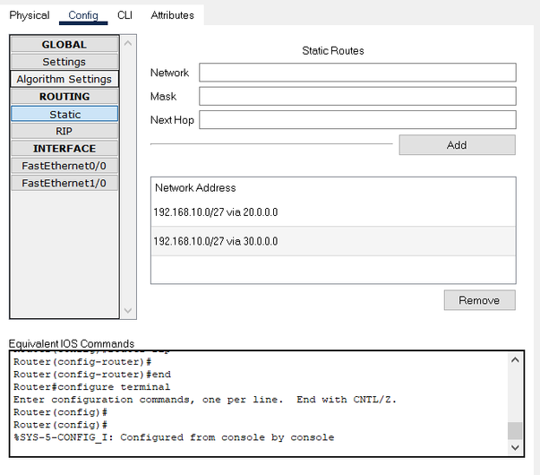Switch to the Physical tab
The image size is (540, 475).
30,15
